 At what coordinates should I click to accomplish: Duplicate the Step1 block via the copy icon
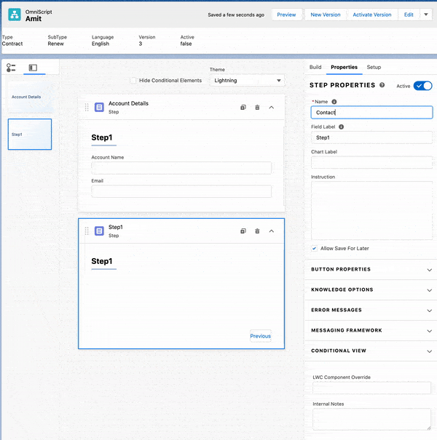243,231
